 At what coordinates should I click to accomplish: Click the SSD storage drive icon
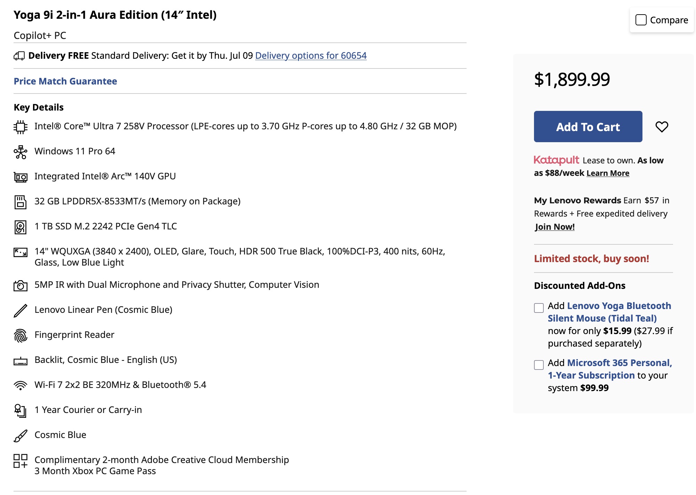(21, 227)
